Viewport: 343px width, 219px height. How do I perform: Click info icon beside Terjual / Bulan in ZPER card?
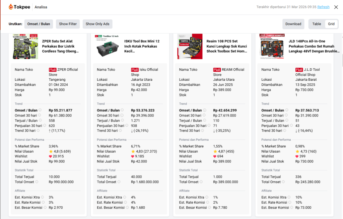[x=40, y=120]
